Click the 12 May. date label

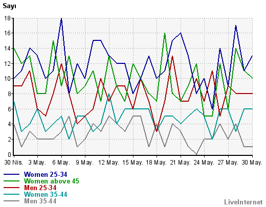pyautogui.click(x=108, y=163)
